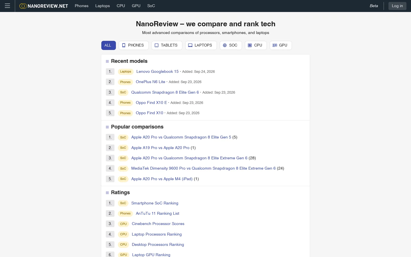Click the Log in button
The height and width of the screenshot is (257, 411).
pyautogui.click(x=397, y=6)
